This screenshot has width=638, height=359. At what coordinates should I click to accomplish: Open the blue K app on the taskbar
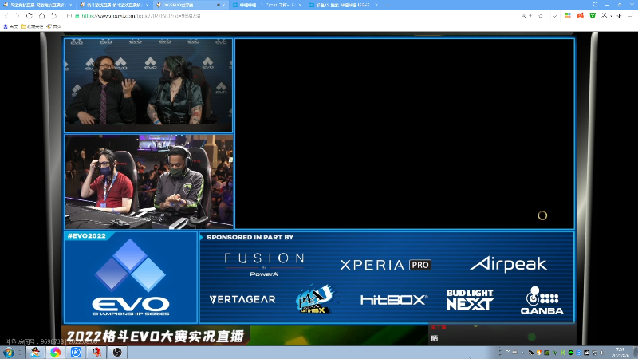[76, 353]
